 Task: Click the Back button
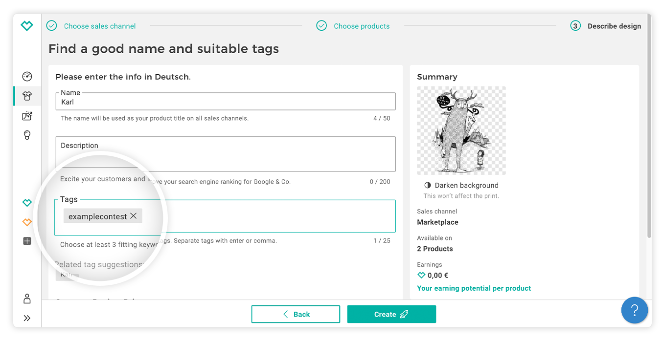click(x=296, y=314)
